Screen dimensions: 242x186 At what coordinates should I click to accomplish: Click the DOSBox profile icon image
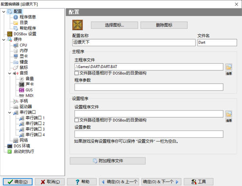77,25
